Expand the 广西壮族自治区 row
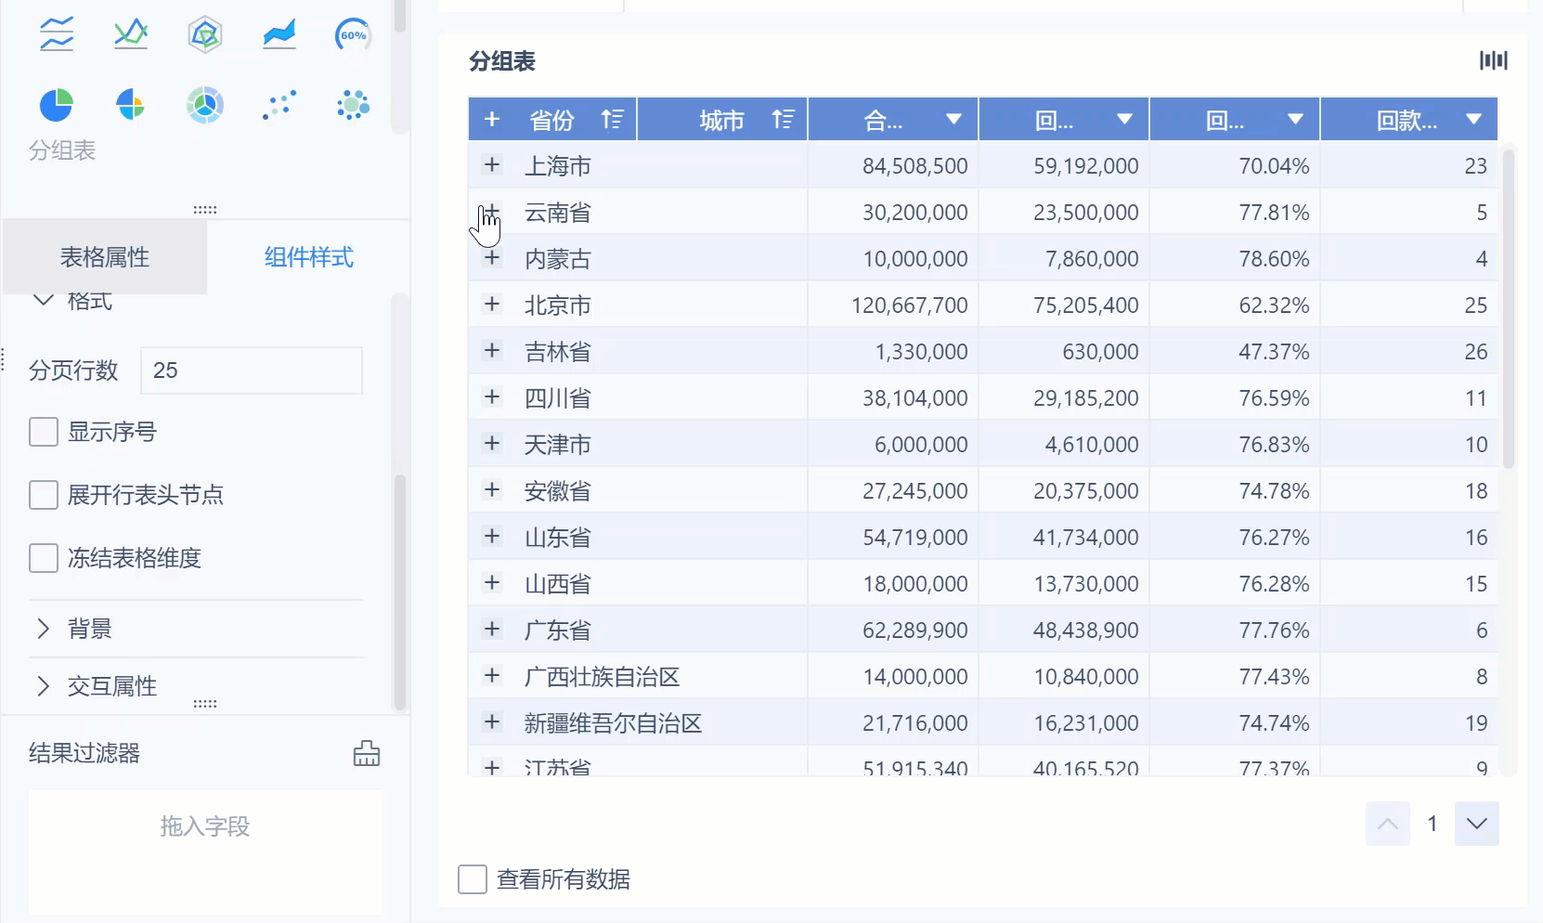Image resolution: width=1543 pixels, height=923 pixels. coord(492,676)
